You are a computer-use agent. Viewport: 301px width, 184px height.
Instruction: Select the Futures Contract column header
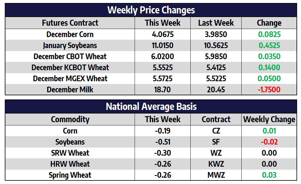click(70, 23)
